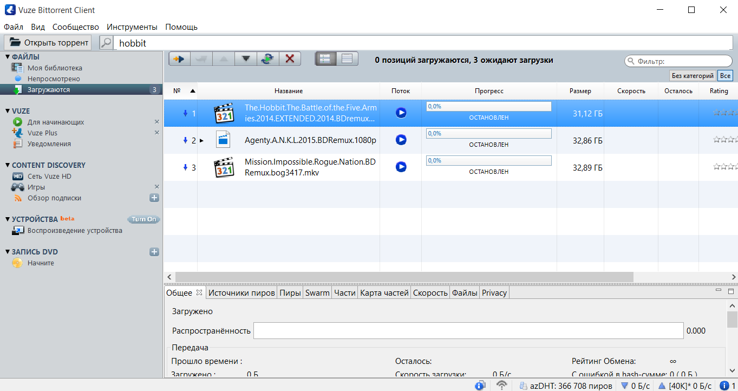Screen dimensions: 738x391
Task: Click the green-blue refresh arrows toolbar icon
Action: click(x=267, y=58)
